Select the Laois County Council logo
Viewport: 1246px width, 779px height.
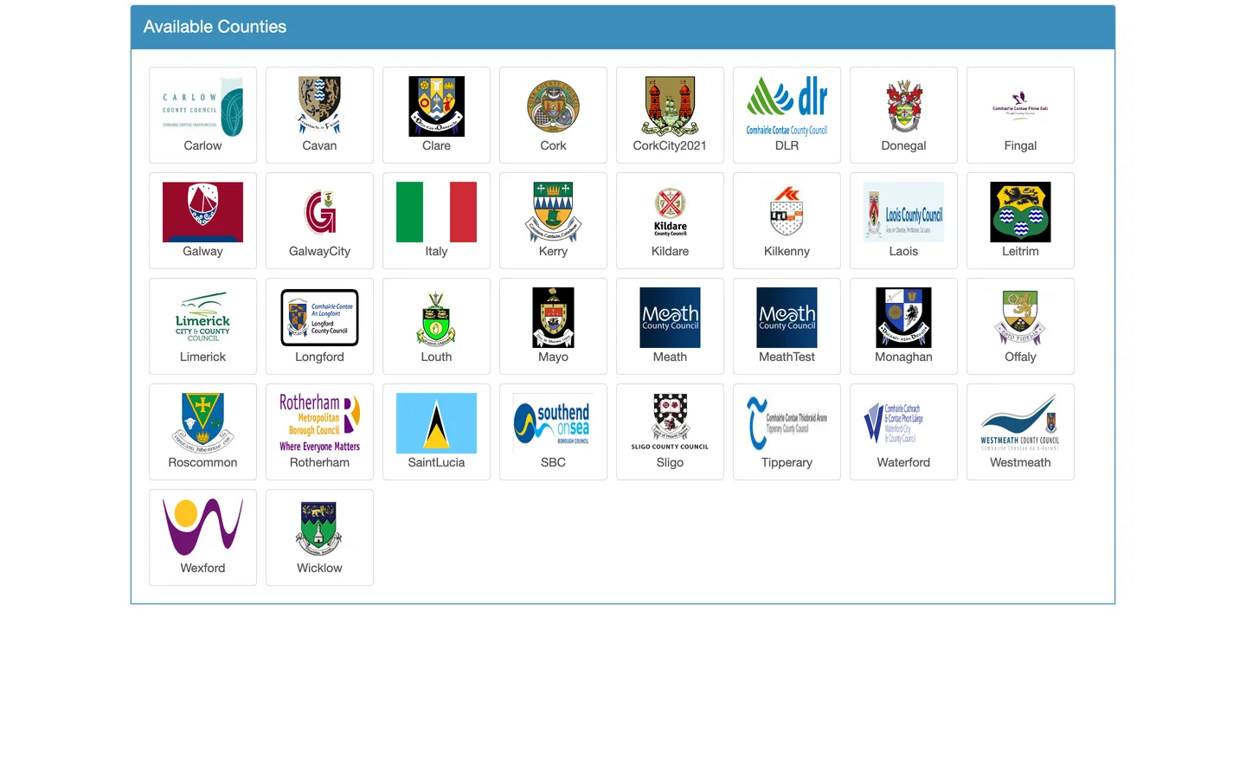(x=903, y=212)
